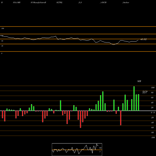Click the 45.32 RSI value label

[144, 39]
